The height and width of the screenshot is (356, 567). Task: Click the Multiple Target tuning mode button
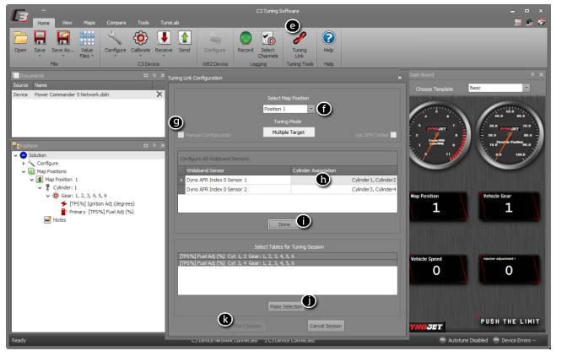[x=289, y=132]
